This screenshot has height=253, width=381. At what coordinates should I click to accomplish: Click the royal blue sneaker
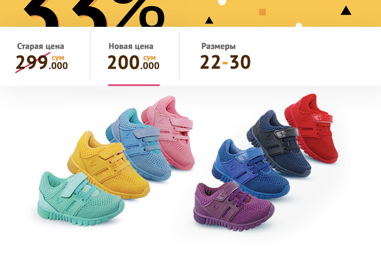(x=250, y=169)
